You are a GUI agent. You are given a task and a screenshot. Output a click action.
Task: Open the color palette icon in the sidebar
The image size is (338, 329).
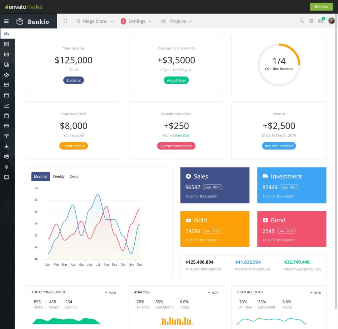7,75
